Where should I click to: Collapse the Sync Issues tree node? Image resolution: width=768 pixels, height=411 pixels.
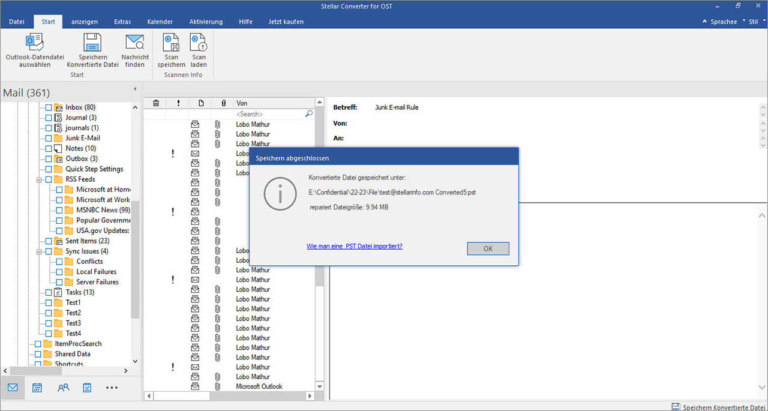pos(40,251)
